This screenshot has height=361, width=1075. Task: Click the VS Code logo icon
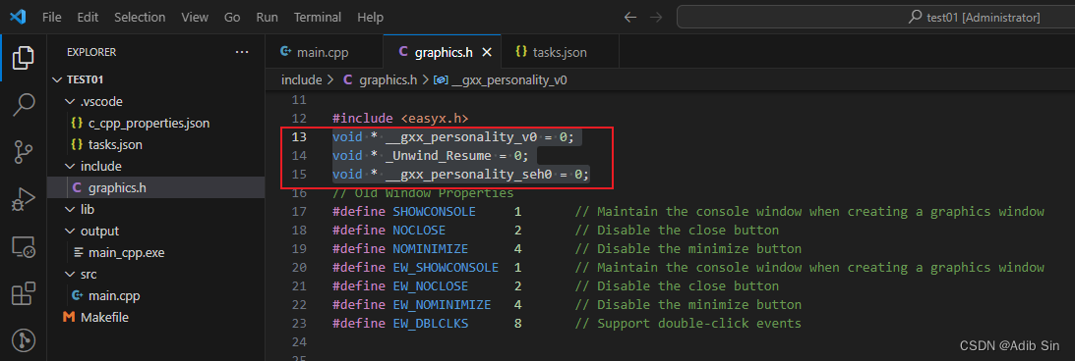tap(18, 17)
